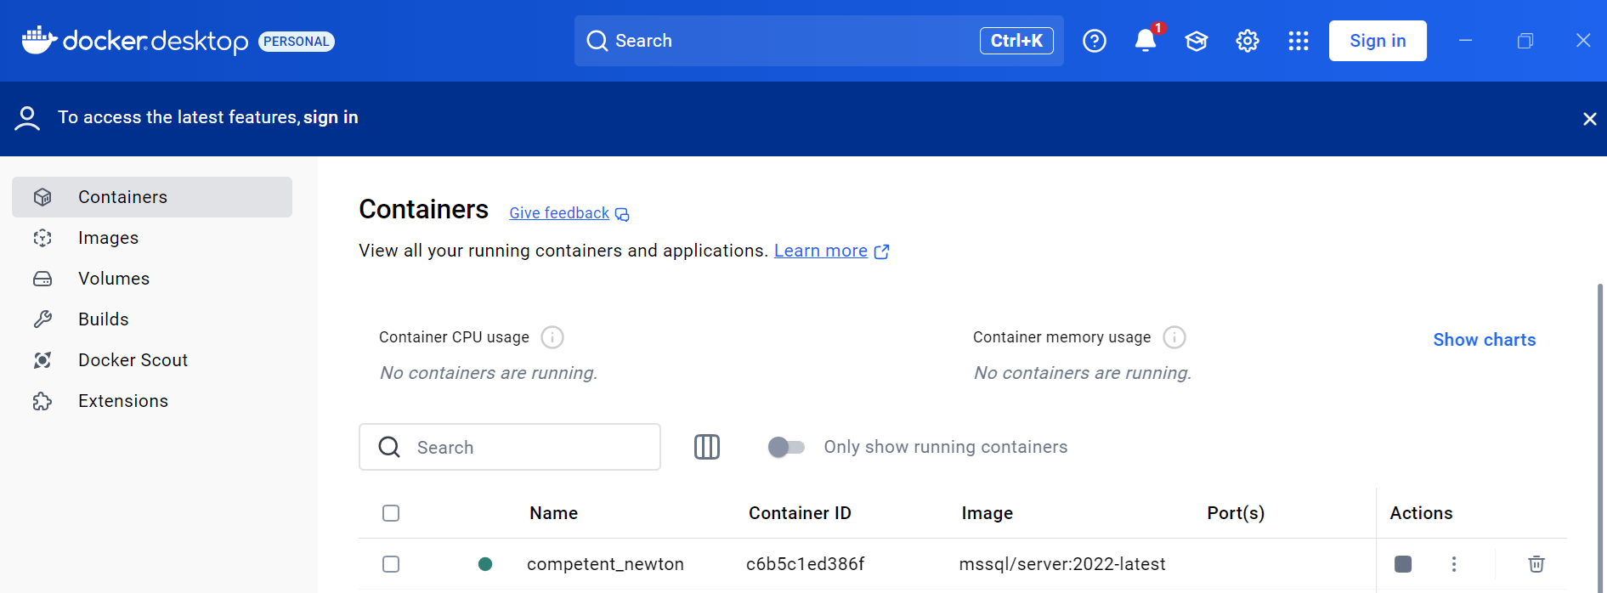Open Volumes section

(x=152, y=279)
